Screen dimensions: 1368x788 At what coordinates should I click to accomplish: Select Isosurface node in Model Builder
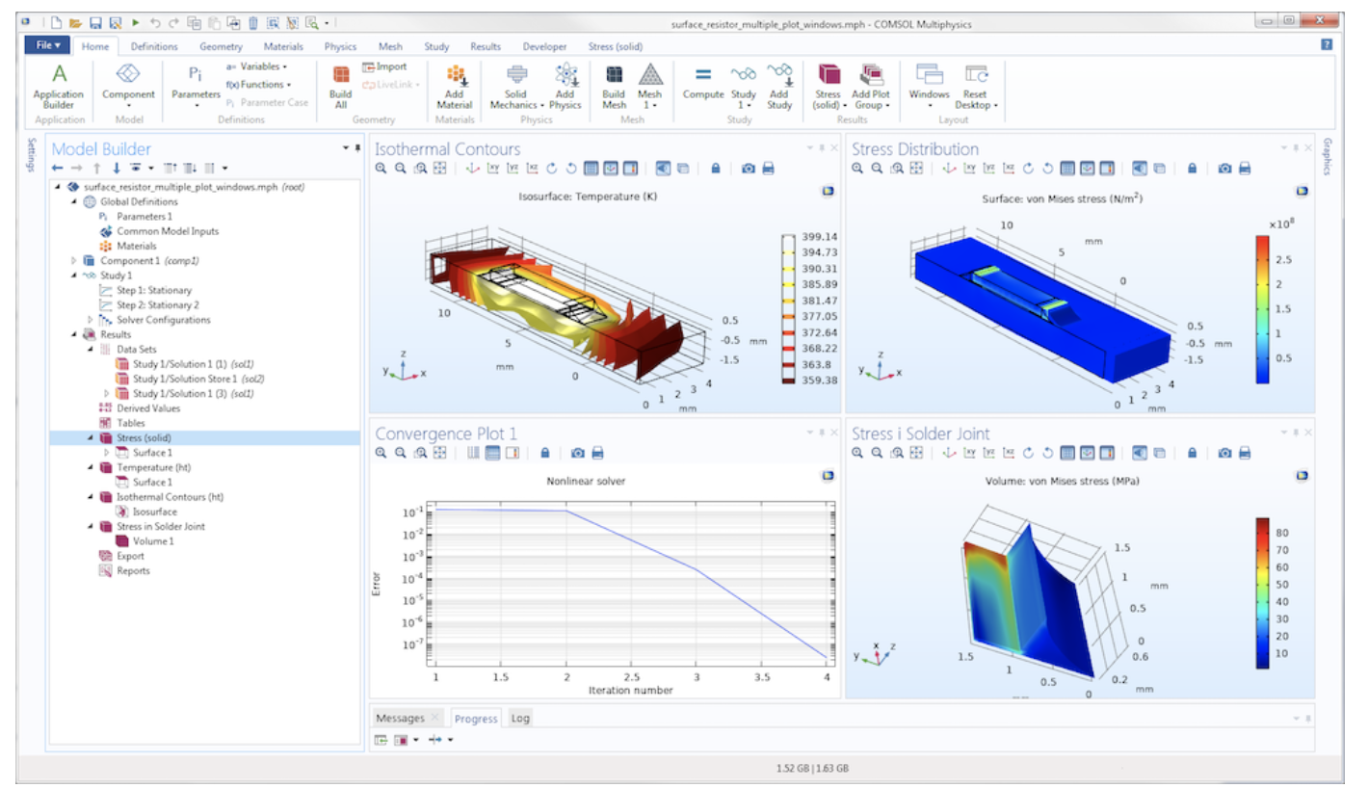154,512
